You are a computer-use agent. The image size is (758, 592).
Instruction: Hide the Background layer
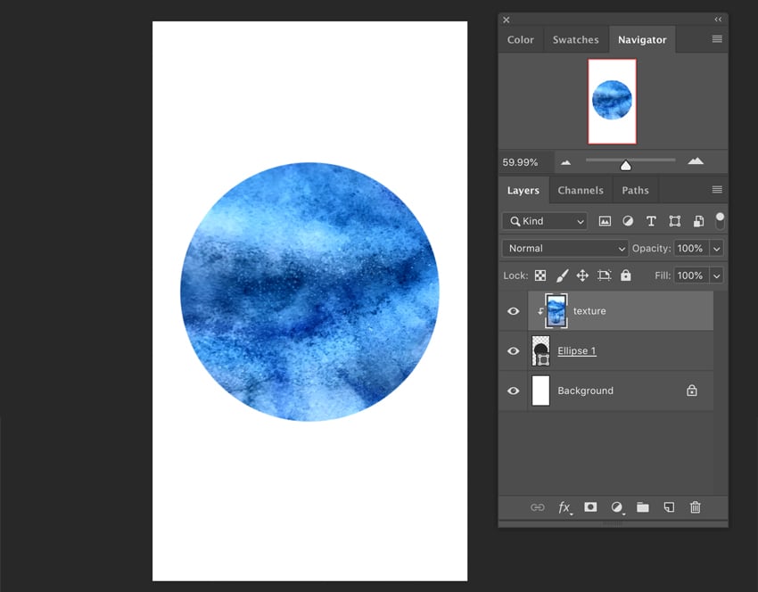pos(513,391)
